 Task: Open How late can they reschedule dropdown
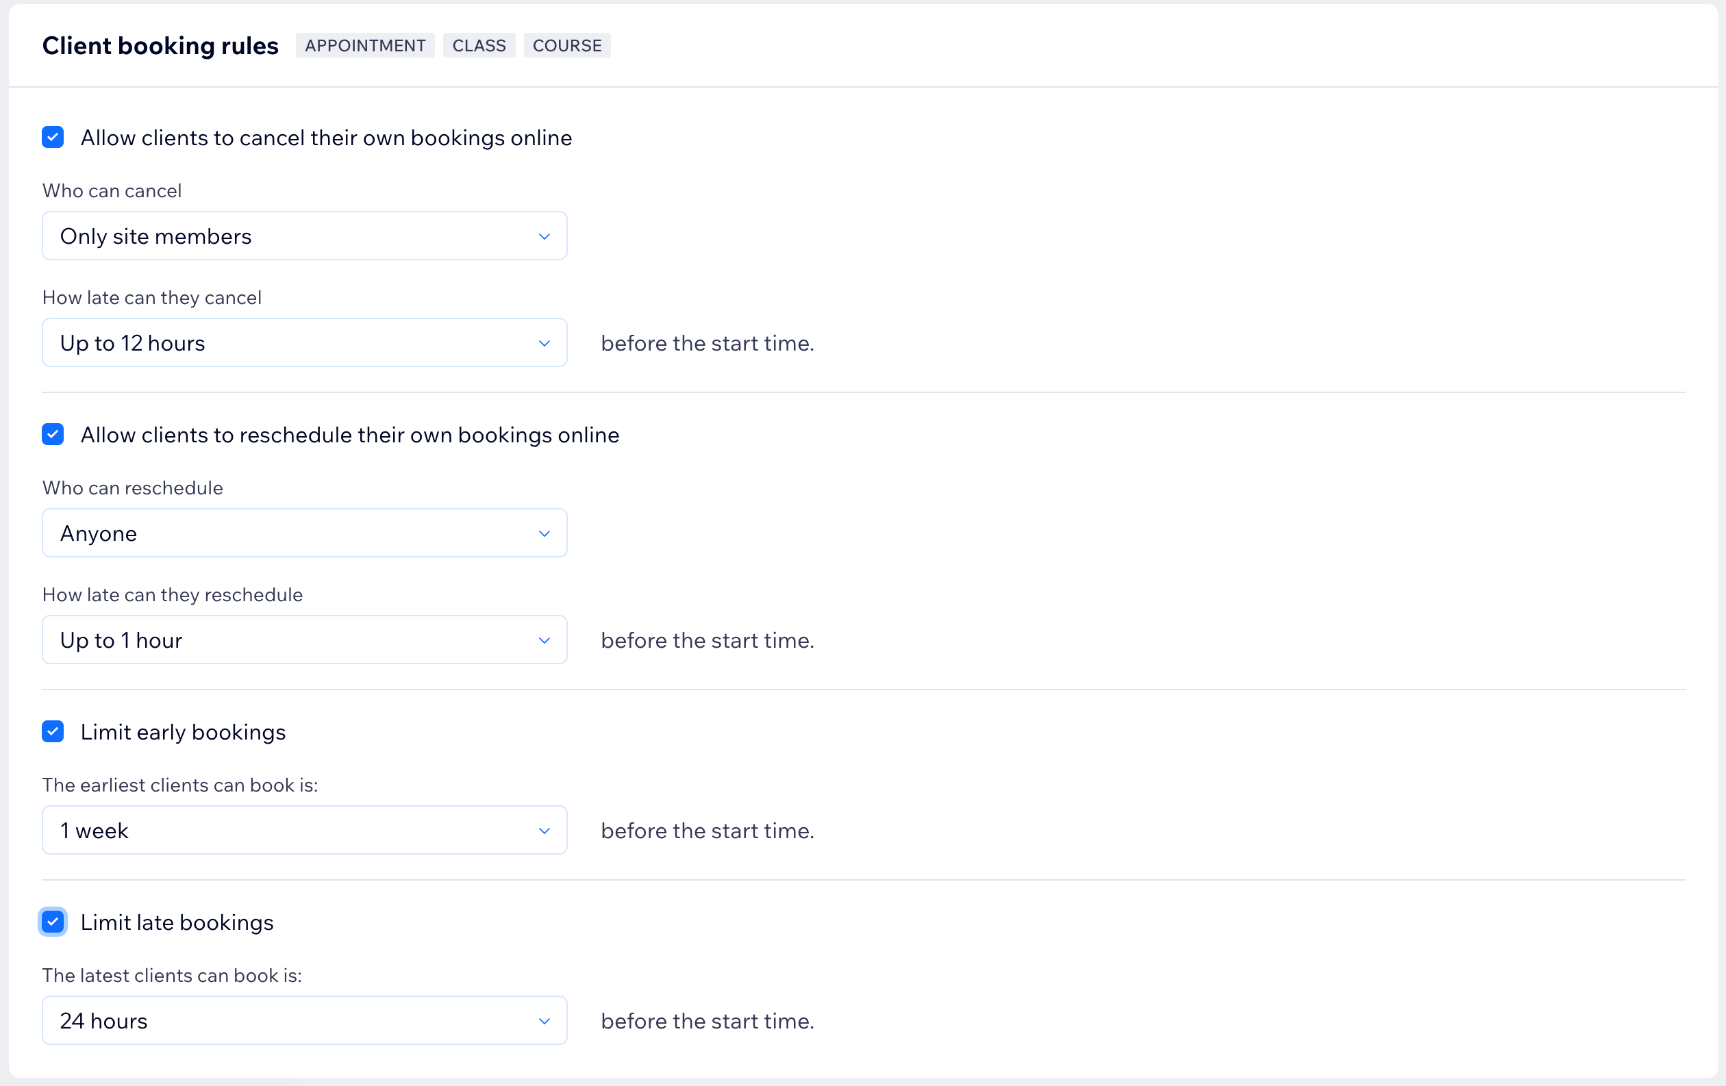pyautogui.click(x=304, y=640)
